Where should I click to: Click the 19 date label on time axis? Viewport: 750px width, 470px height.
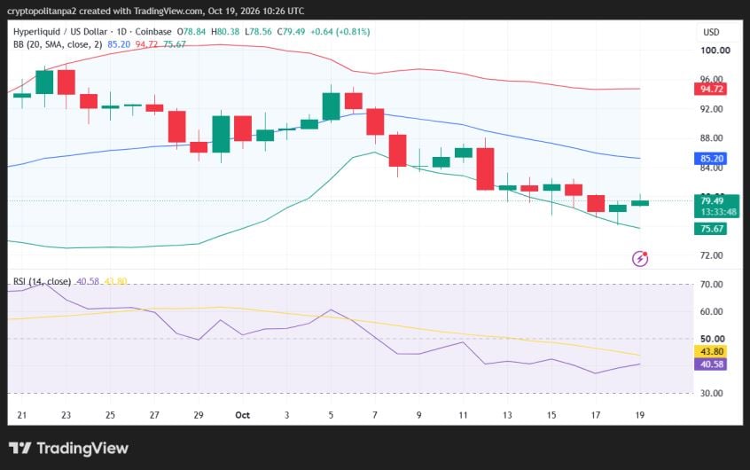[x=640, y=415]
